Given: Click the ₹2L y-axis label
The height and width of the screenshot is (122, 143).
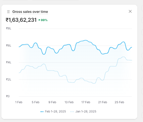Looking at the screenshot, I should 9,79.
